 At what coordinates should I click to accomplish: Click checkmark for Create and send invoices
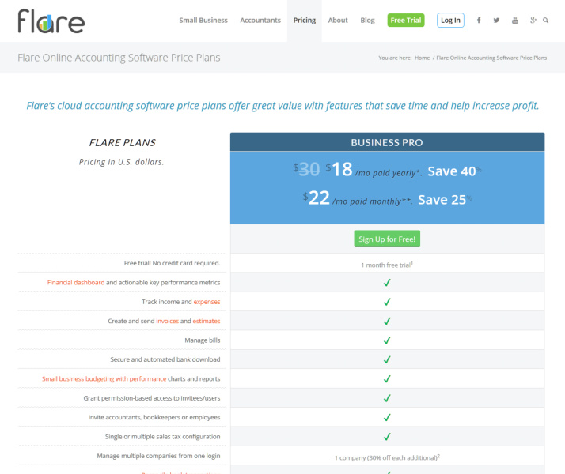(387, 321)
